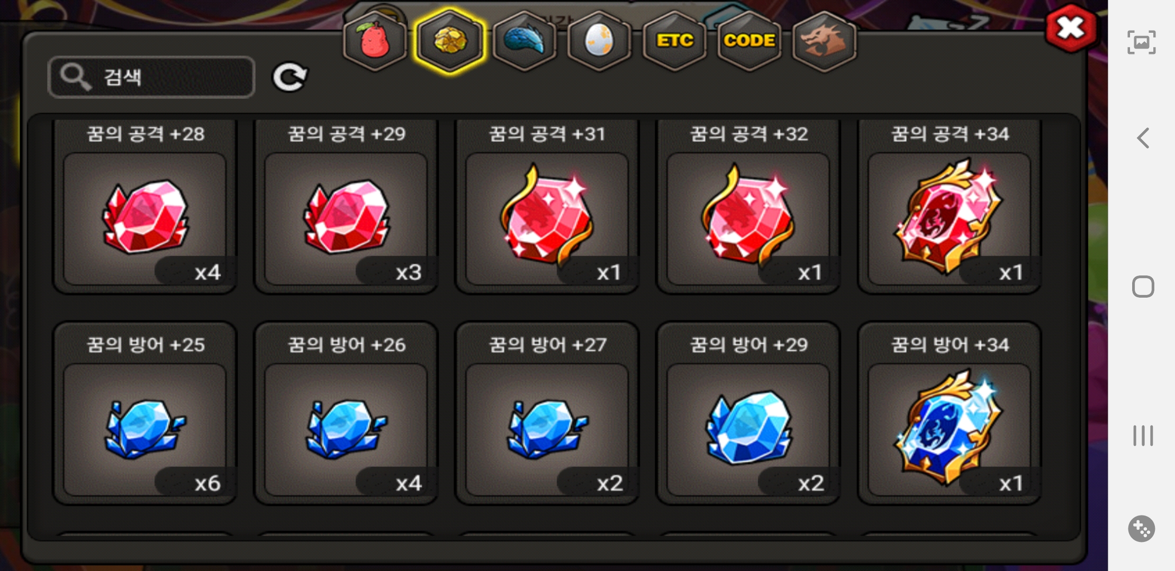This screenshot has height=571, width=1175.
Task: Tap the Android back arrow
Action: 1143,138
